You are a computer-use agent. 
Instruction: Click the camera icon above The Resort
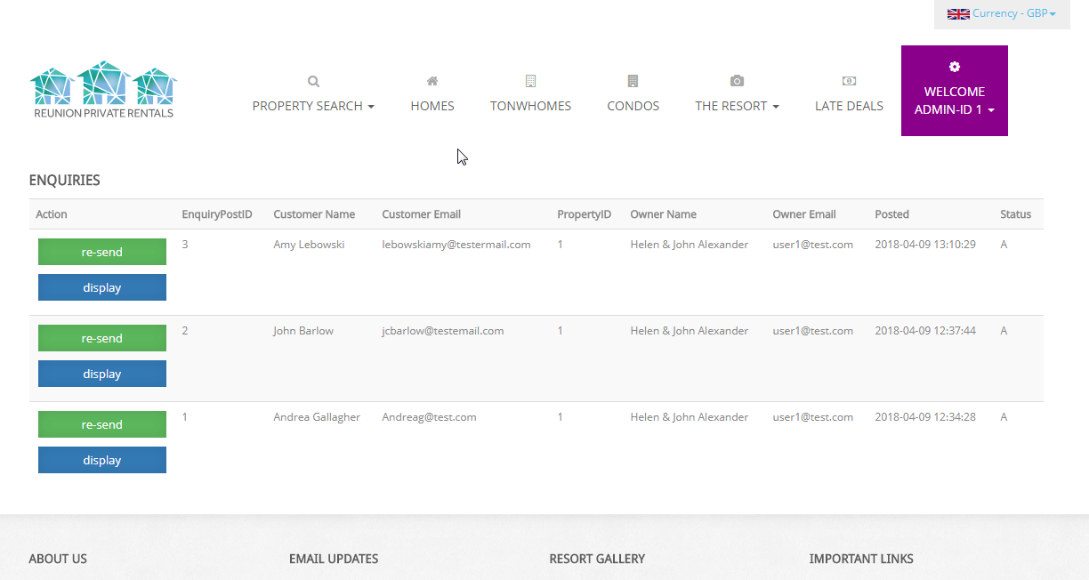[737, 81]
